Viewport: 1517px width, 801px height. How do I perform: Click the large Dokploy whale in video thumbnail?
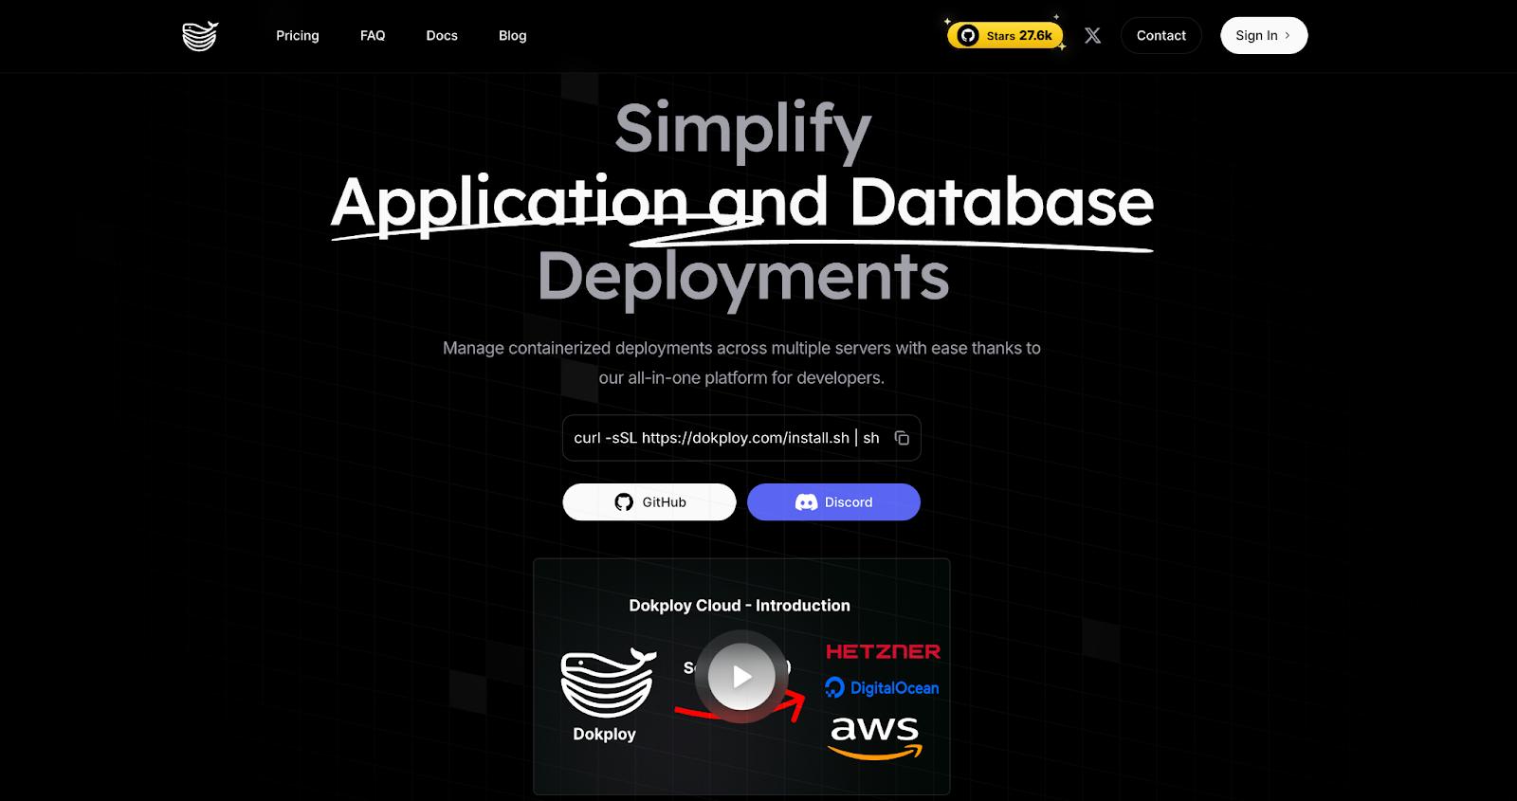pos(608,683)
